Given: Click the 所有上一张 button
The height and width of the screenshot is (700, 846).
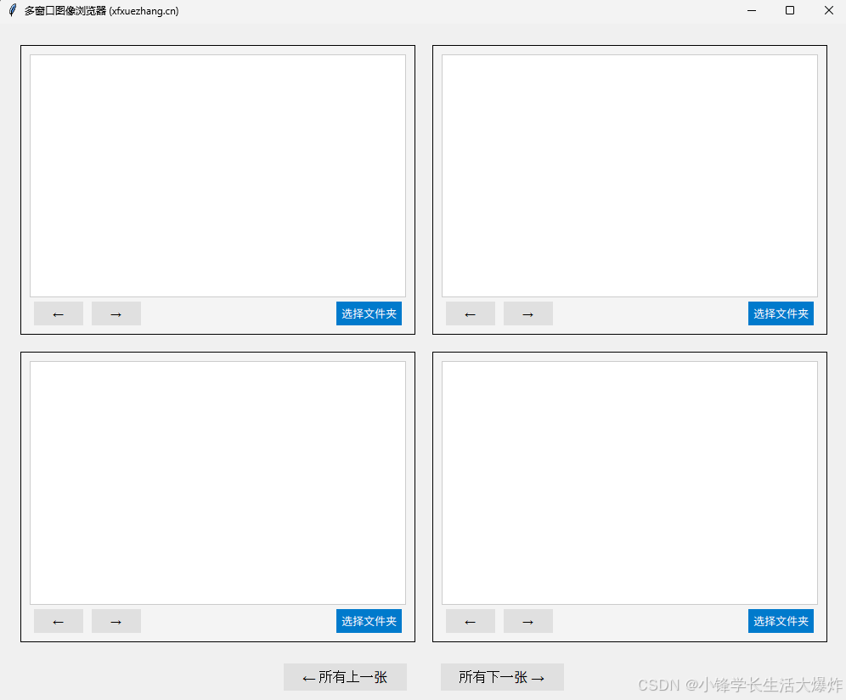Looking at the screenshot, I should (345, 677).
